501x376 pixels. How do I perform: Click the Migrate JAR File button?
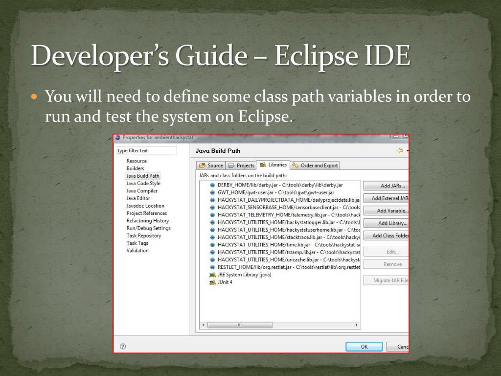386,281
